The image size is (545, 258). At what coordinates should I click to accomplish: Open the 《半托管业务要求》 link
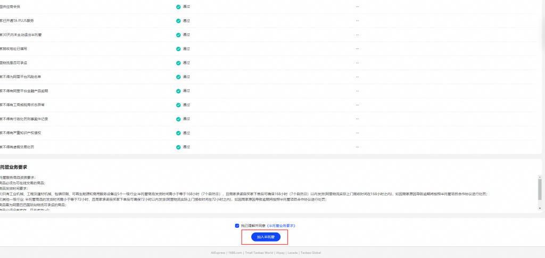click(x=281, y=226)
